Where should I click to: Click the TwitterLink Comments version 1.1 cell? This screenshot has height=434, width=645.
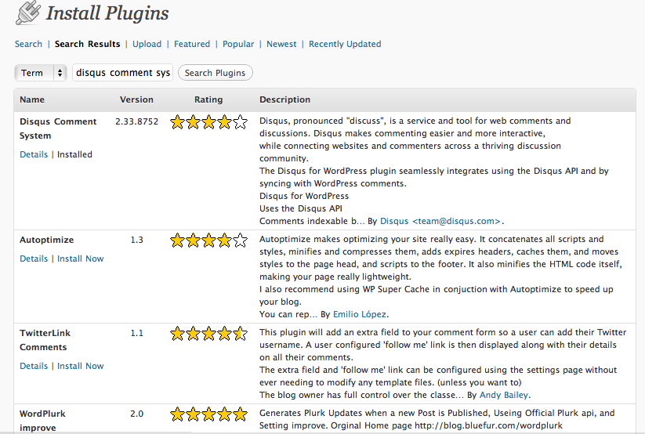coord(136,333)
